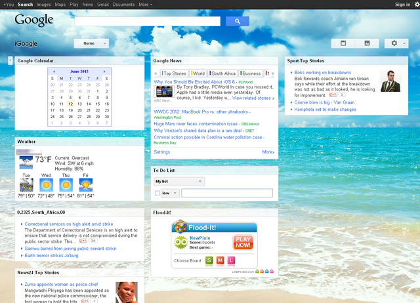Click the green NewPixie monster avatar
Screen dimensions: 420x303
(181, 243)
